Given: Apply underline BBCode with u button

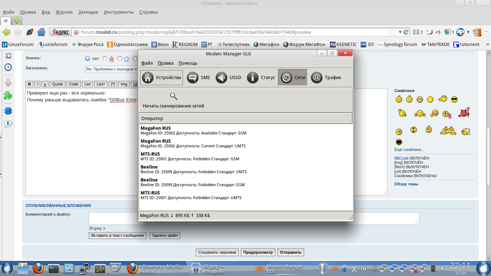Looking at the screenshot, I should pos(45,84).
